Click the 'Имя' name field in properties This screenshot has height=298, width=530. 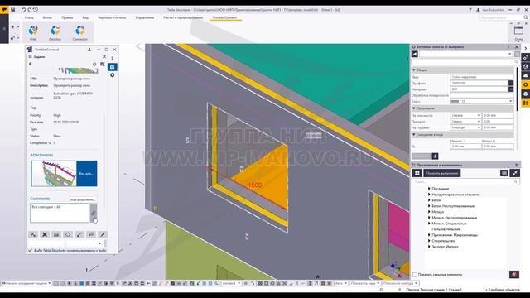[482, 77]
